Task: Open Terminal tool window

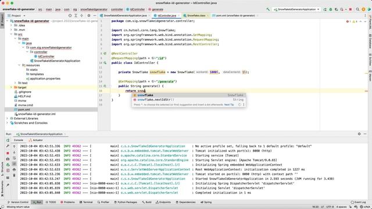Action: point(86,202)
